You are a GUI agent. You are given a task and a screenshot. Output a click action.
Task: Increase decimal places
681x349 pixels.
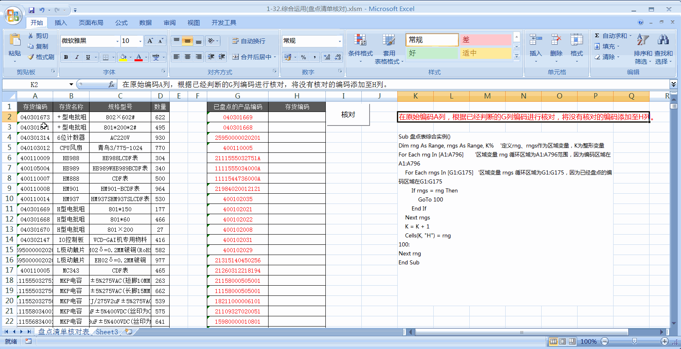327,57
